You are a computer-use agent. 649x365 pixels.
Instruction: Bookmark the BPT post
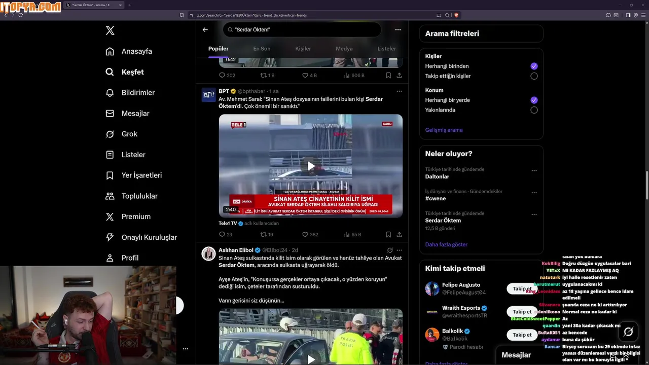pos(388,234)
